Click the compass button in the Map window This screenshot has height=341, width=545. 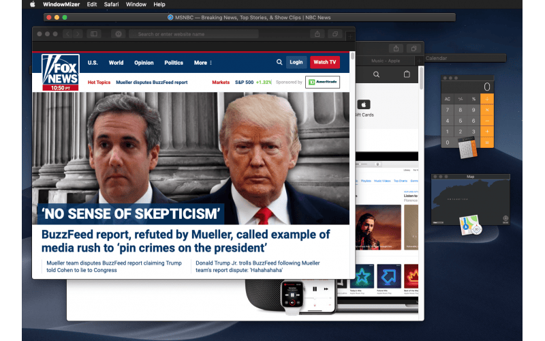(x=505, y=218)
